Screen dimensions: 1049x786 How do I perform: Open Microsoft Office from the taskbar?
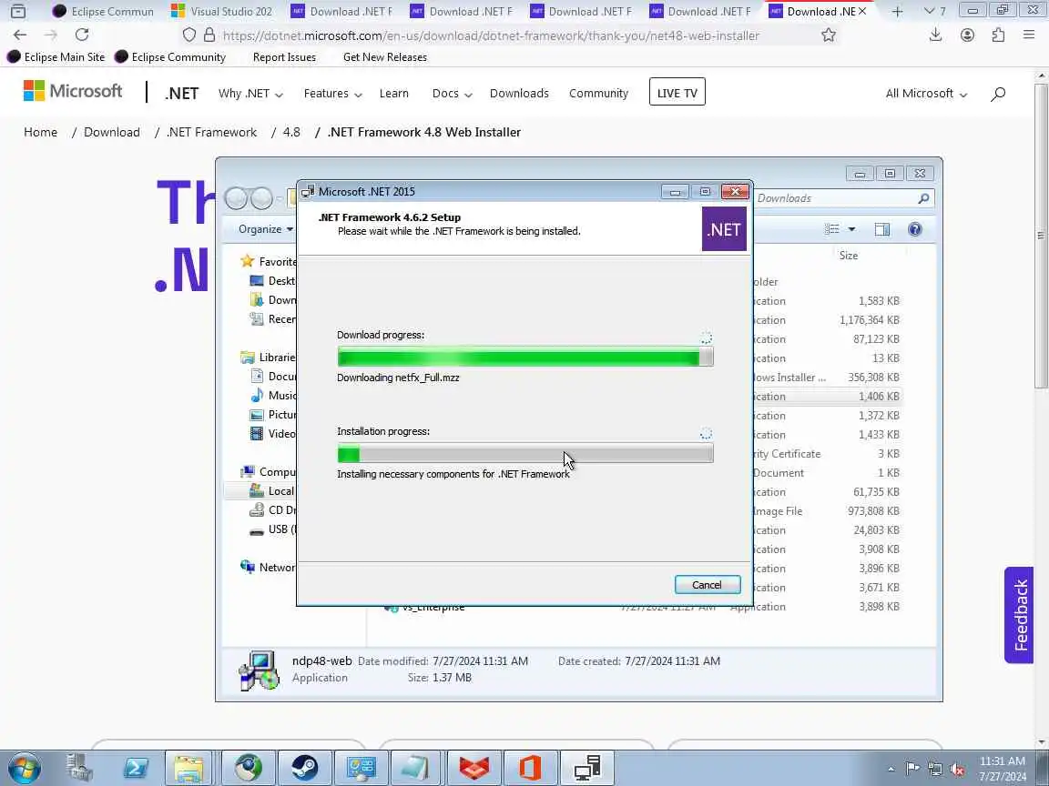(x=530, y=768)
